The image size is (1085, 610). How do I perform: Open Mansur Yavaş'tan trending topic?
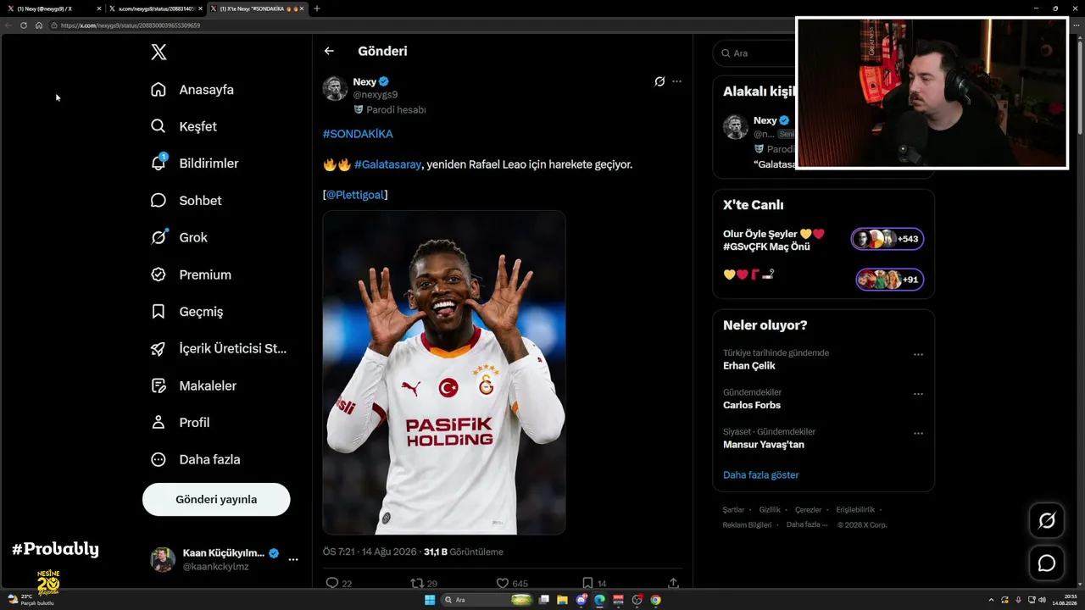(x=764, y=445)
